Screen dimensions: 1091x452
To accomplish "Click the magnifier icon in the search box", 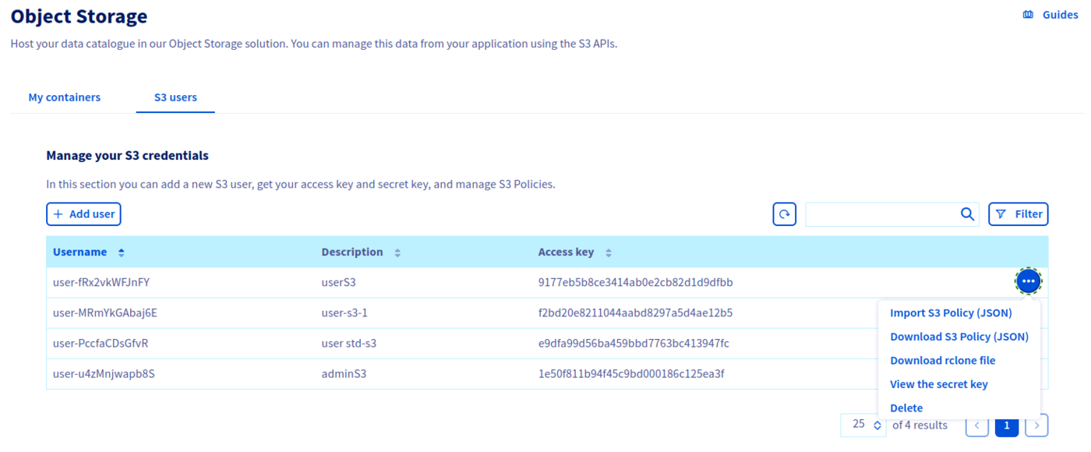I will click(967, 214).
